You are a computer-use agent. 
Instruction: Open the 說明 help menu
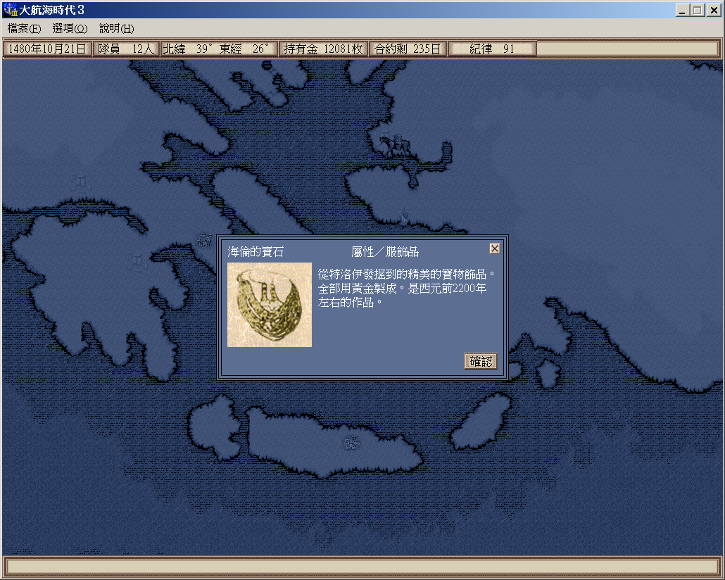[x=116, y=29]
